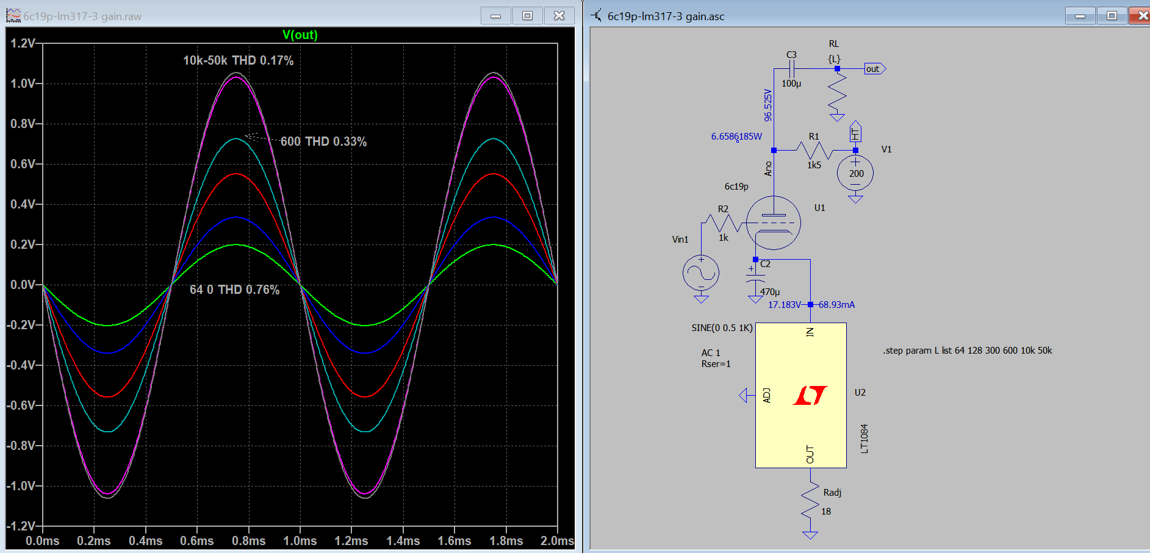The width and height of the screenshot is (1150, 553).
Task: Click the 68.93mA current label
Action: (836, 305)
